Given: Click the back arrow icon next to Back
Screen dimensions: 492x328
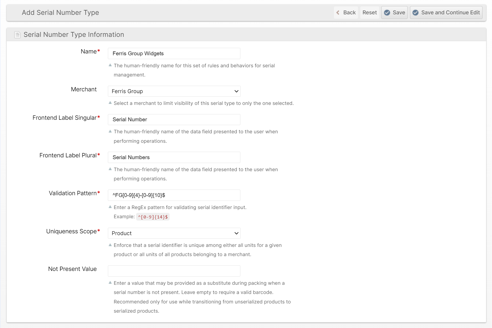Looking at the screenshot, I should point(338,13).
